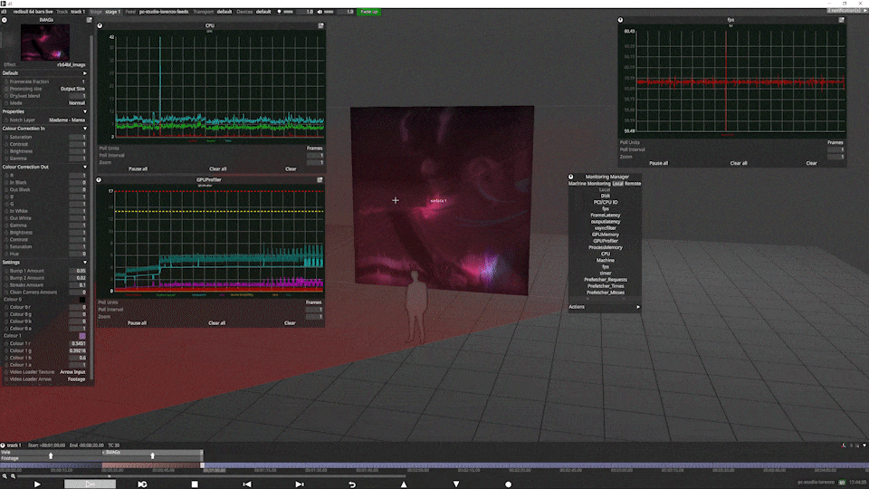Click the green Fade up button
This screenshot has height=489, width=869.
click(368, 12)
